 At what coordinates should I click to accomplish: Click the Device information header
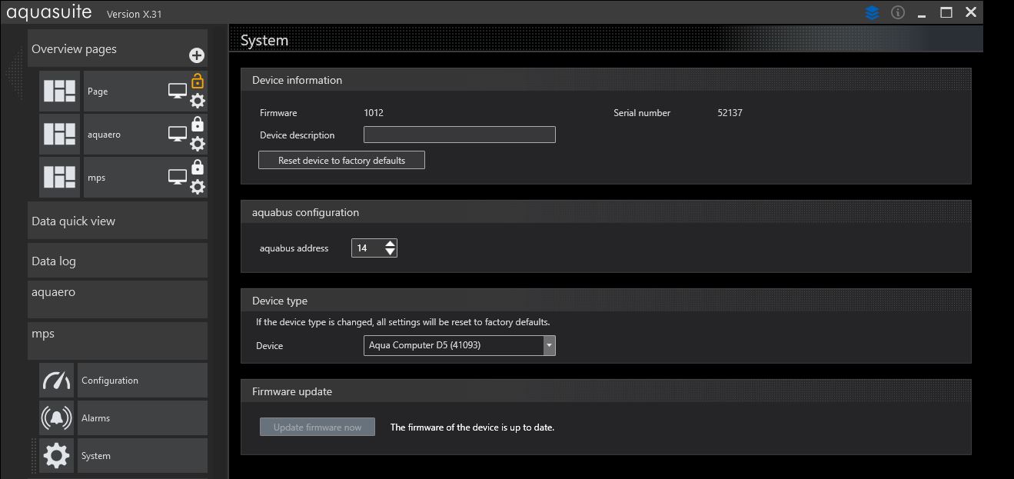[x=606, y=80]
